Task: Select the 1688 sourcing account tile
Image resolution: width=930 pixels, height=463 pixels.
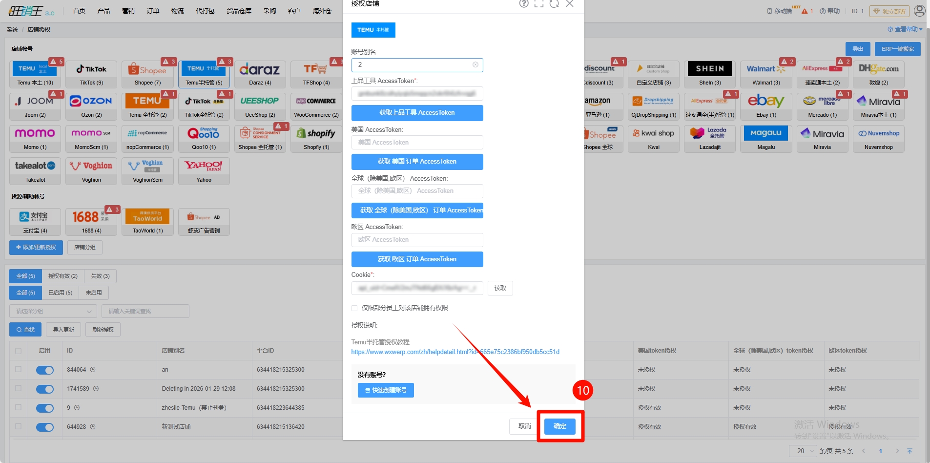Action: [92, 222]
